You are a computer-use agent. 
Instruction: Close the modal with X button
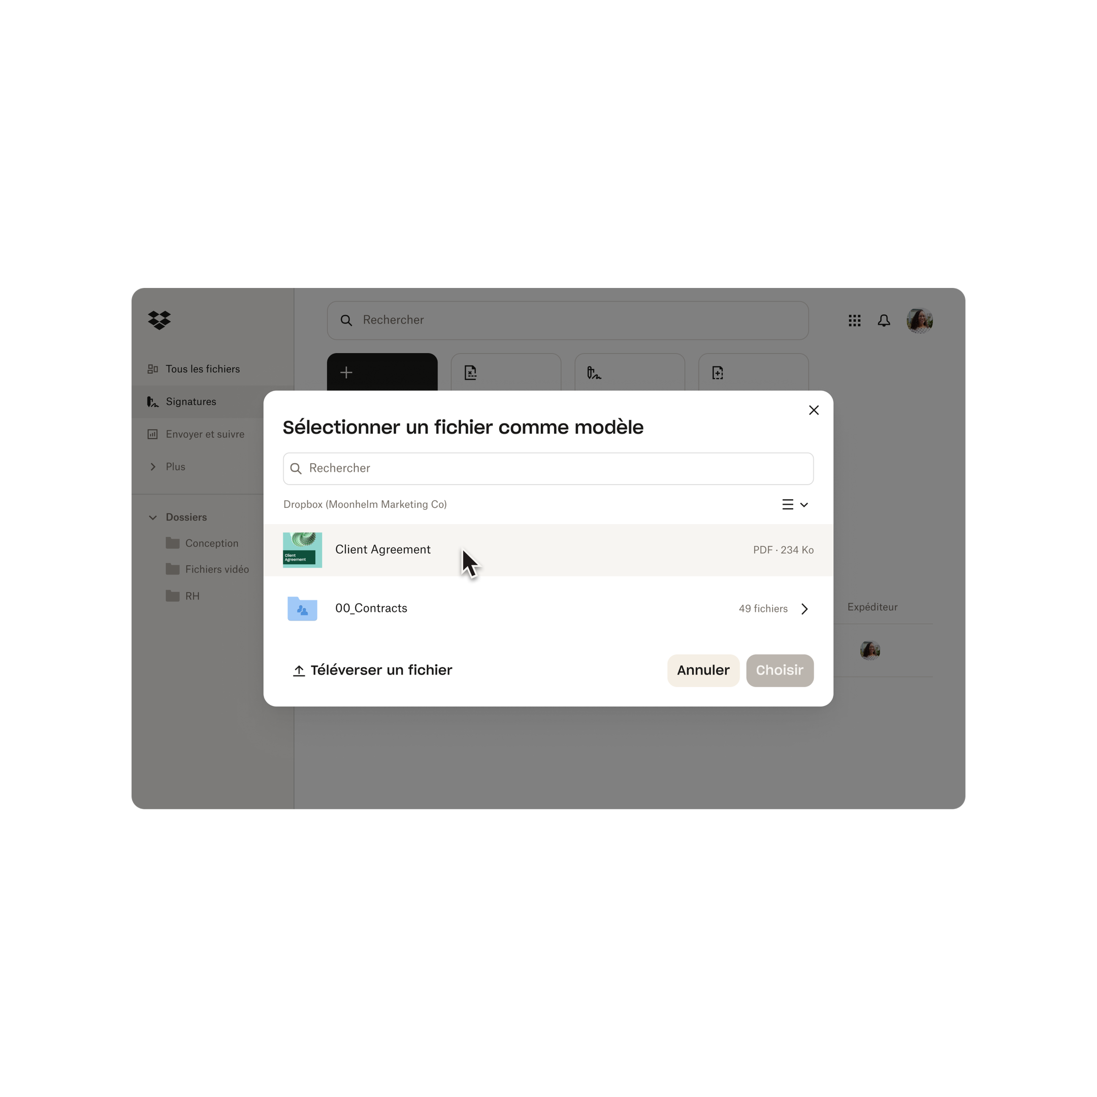click(814, 410)
